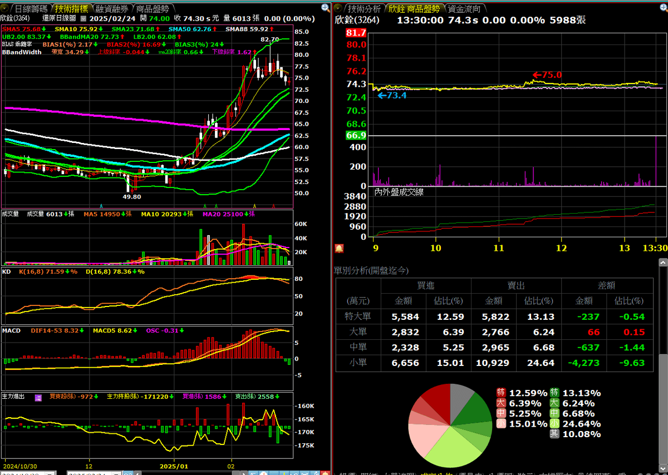Viewport: 668px width, 475px height.
Task: Click the purple icon next to 主力進出
Action: [39, 397]
